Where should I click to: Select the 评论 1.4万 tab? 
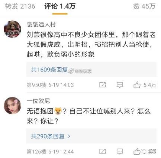point(60,6)
